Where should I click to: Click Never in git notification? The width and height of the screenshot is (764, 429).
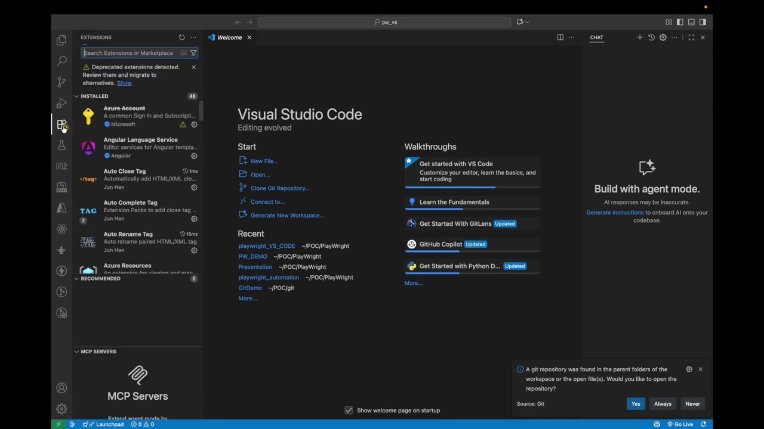coord(692,404)
